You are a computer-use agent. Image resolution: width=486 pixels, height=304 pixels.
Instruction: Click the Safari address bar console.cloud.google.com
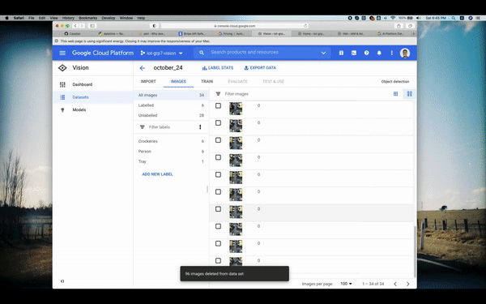click(x=235, y=26)
